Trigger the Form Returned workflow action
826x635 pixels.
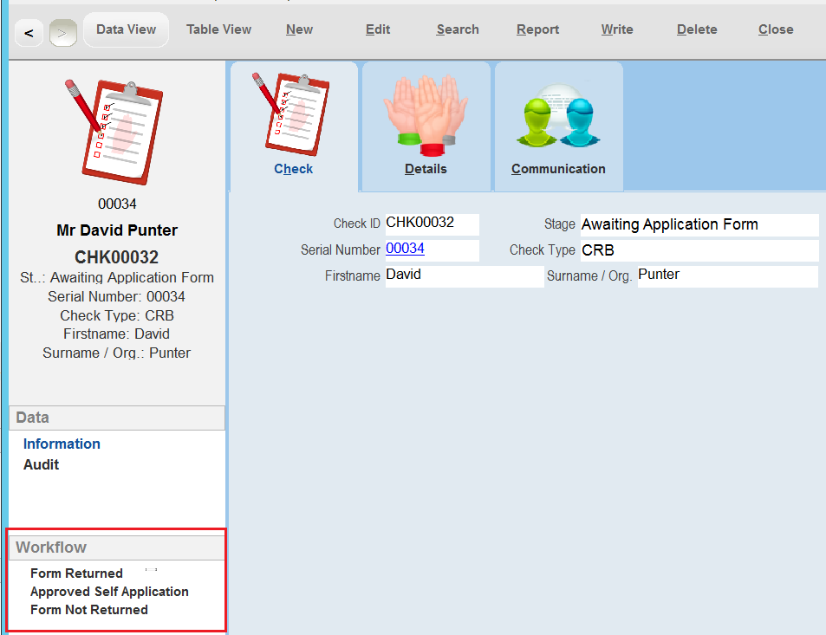76,573
